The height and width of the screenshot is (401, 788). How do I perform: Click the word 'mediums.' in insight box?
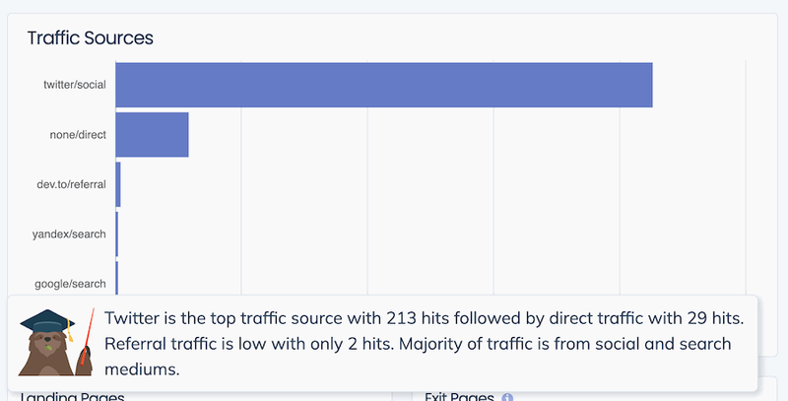pos(142,369)
